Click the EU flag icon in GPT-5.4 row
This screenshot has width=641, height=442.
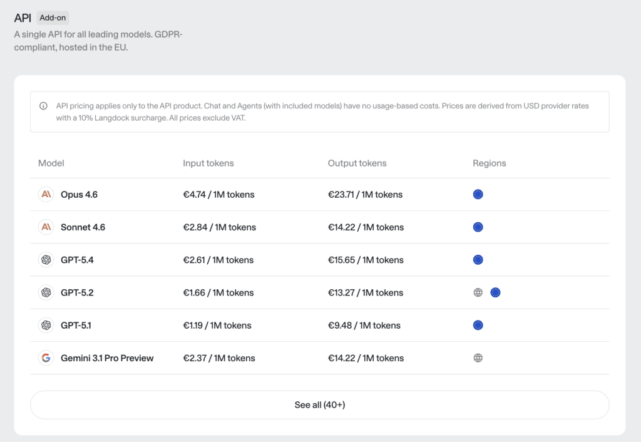pyautogui.click(x=478, y=260)
